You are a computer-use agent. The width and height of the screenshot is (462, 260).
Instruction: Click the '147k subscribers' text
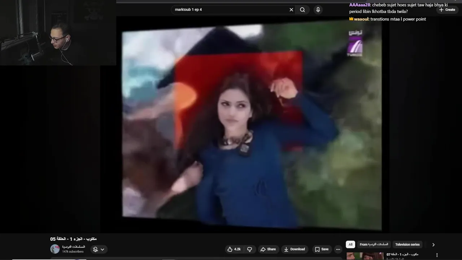73,252
